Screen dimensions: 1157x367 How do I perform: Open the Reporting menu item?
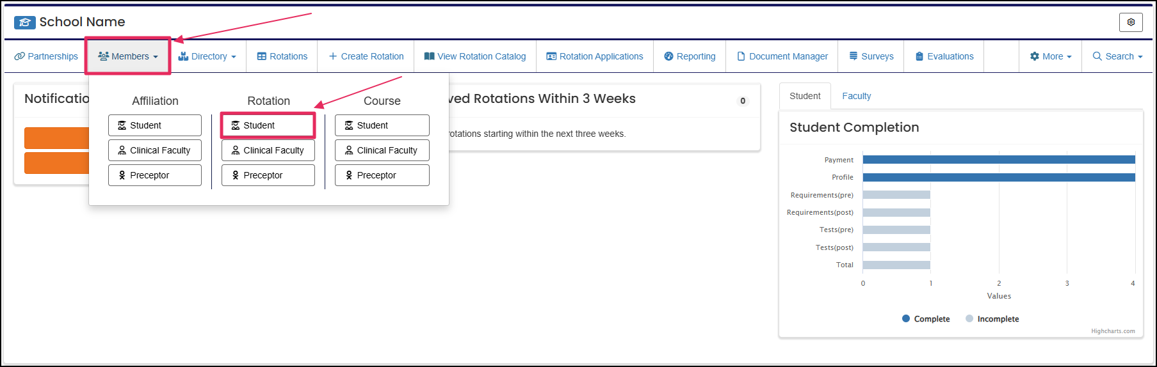pyautogui.click(x=690, y=56)
